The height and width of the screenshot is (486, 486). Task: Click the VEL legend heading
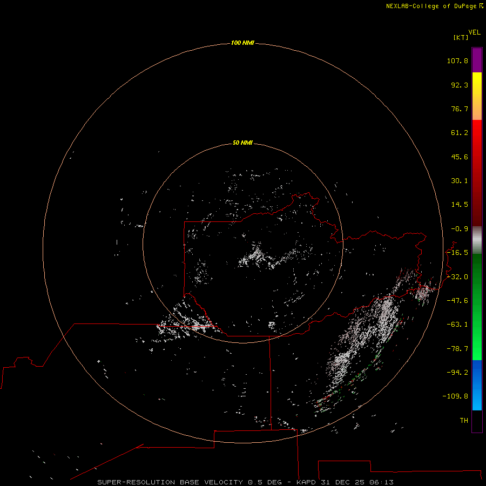[474, 32]
